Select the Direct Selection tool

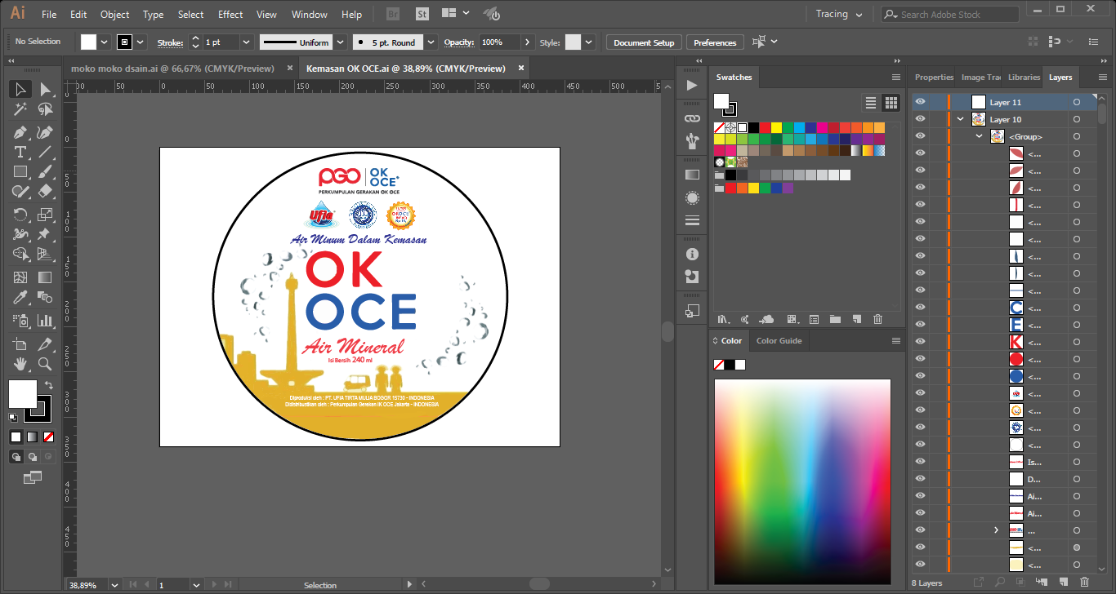pyautogui.click(x=45, y=89)
